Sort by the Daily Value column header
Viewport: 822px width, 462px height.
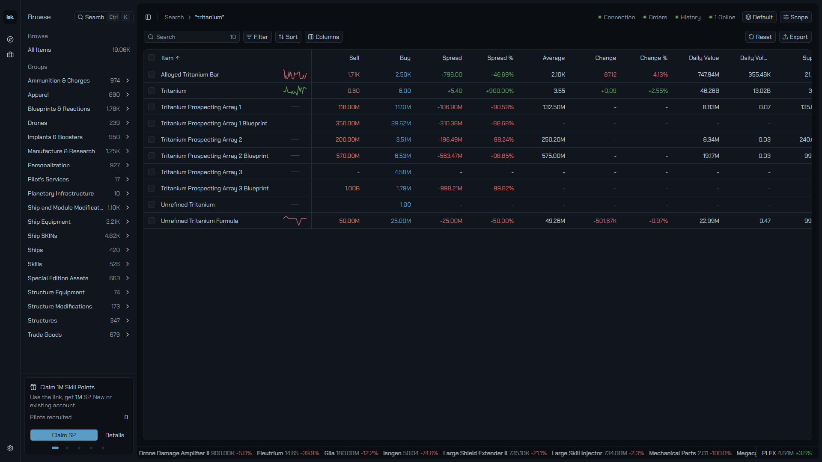click(704, 58)
